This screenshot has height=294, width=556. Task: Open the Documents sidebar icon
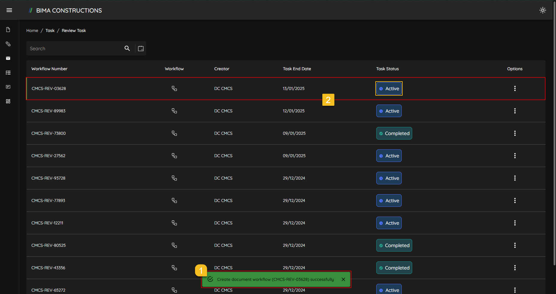tap(8, 29)
